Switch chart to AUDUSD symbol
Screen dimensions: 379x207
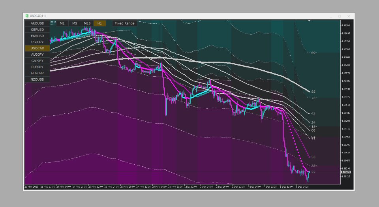coord(38,23)
